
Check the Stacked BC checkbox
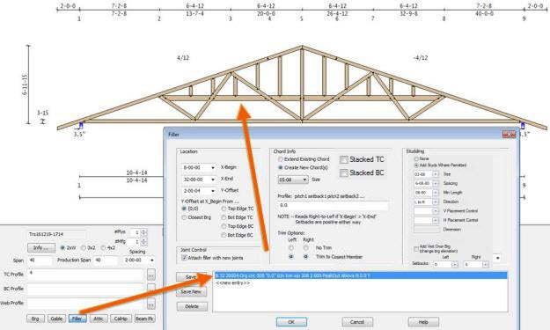coord(344,173)
